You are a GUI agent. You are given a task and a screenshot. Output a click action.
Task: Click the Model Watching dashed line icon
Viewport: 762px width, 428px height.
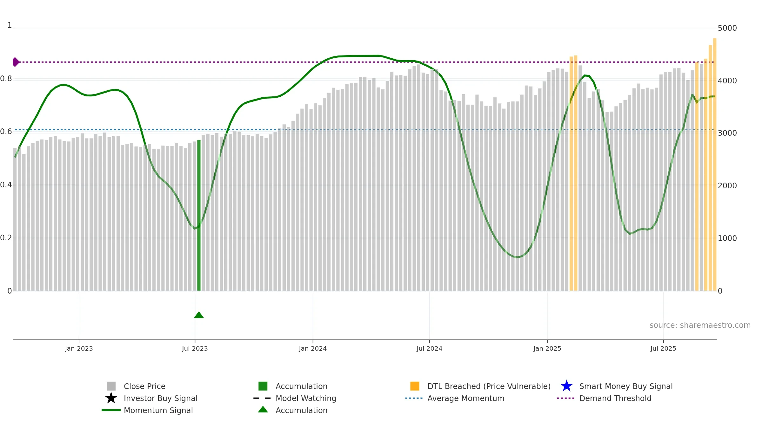tap(262, 398)
